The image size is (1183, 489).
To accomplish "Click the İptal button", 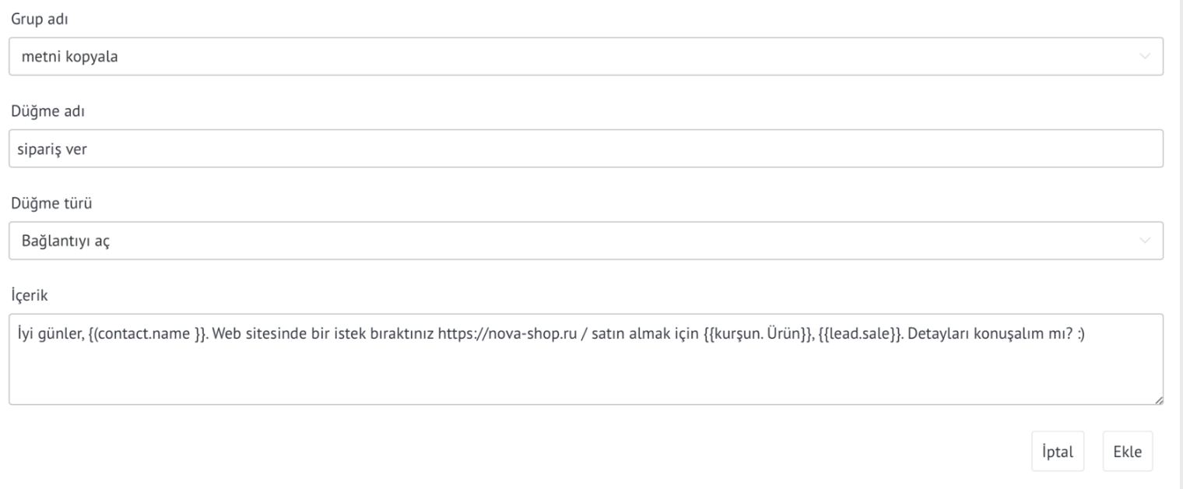I will point(1058,452).
